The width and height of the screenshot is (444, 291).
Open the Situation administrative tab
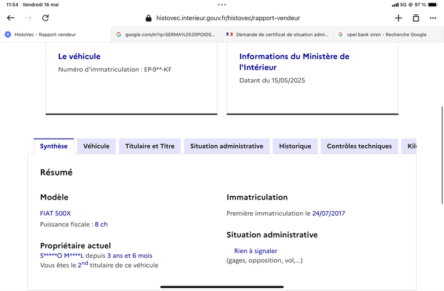coord(227,146)
